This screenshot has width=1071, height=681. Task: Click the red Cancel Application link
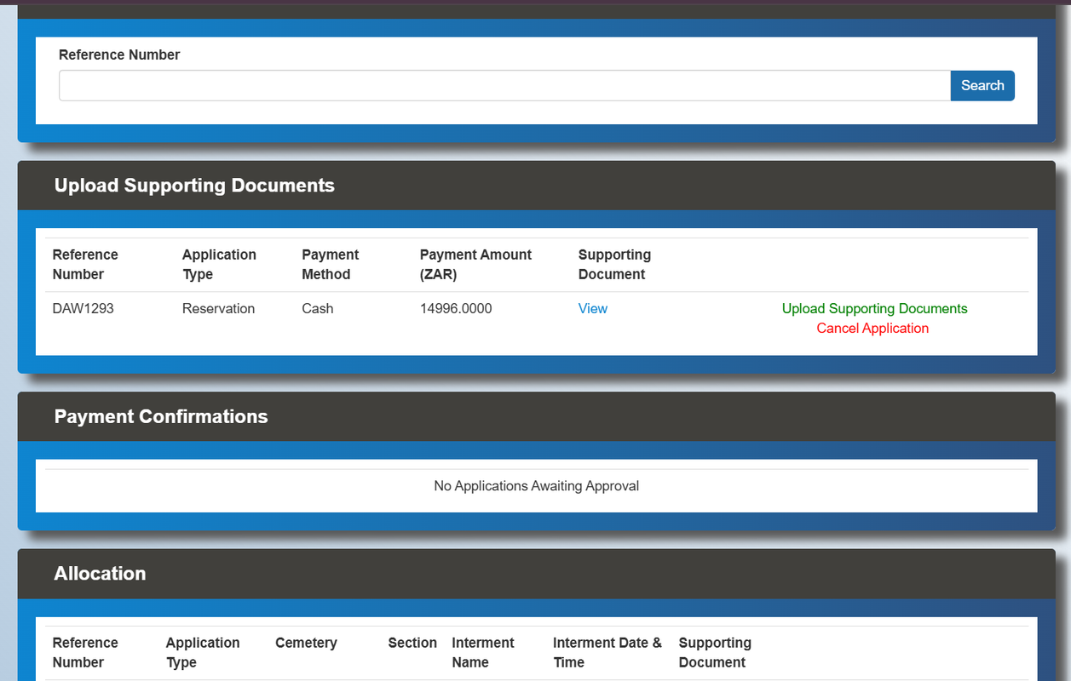872,328
